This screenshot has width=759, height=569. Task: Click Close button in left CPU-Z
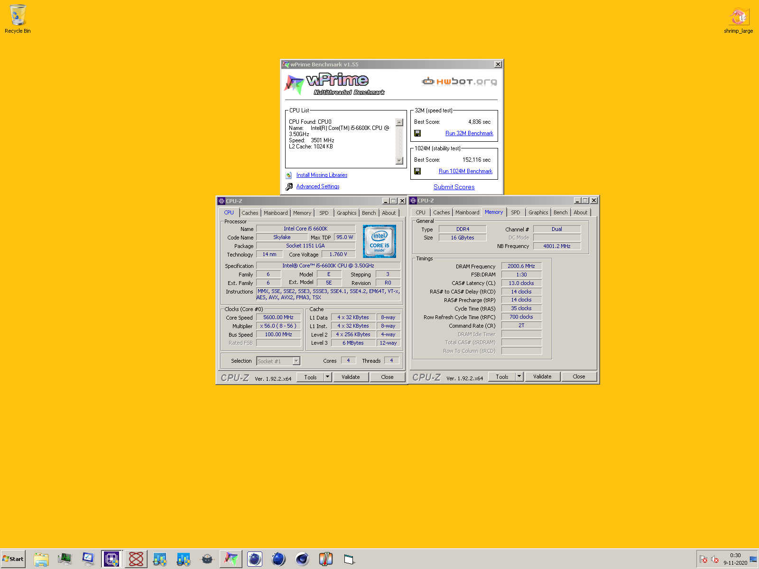[387, 377]
